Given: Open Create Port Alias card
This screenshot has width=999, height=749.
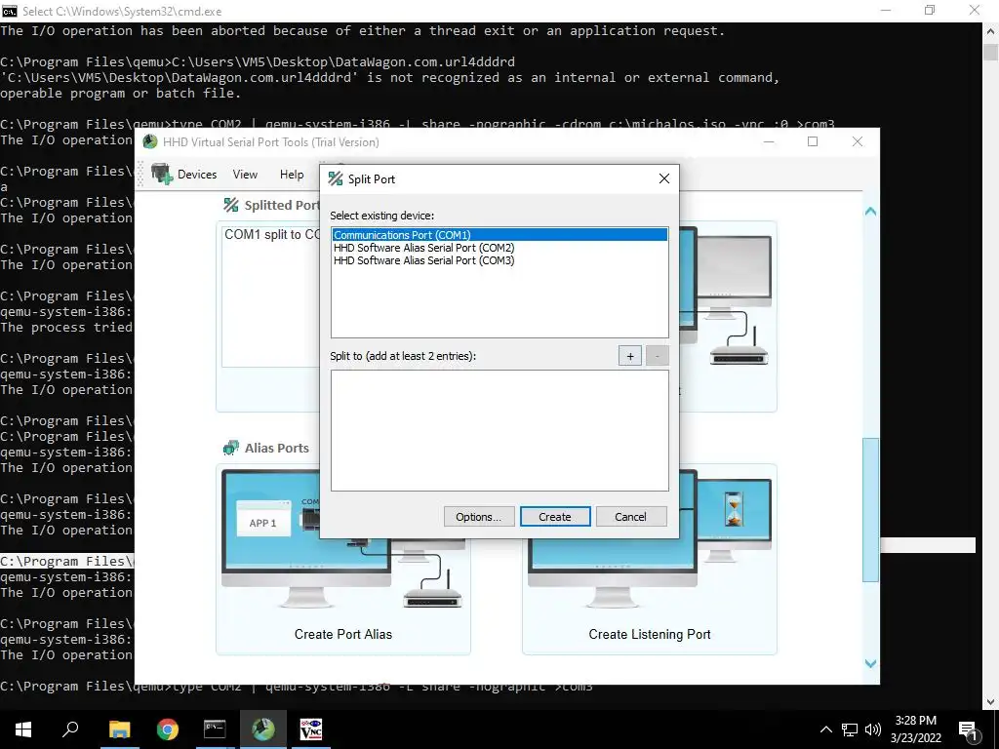Looking at the screenshot, I should [343, 559].
